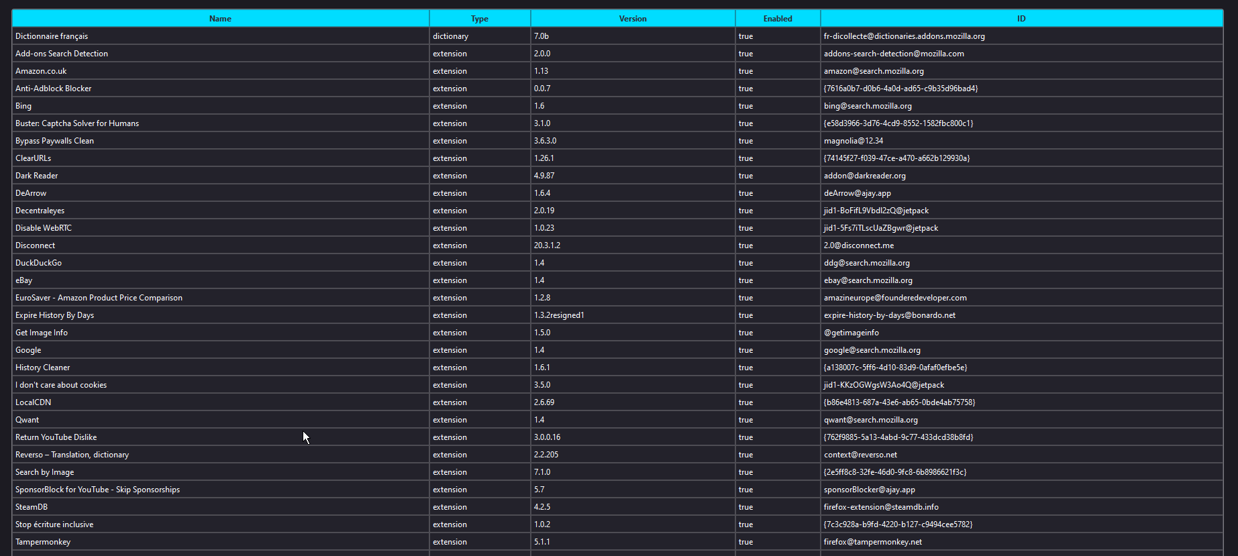Click Expire History By Days name
This screenshot has width=1238, height=556.
pos(220,315)
